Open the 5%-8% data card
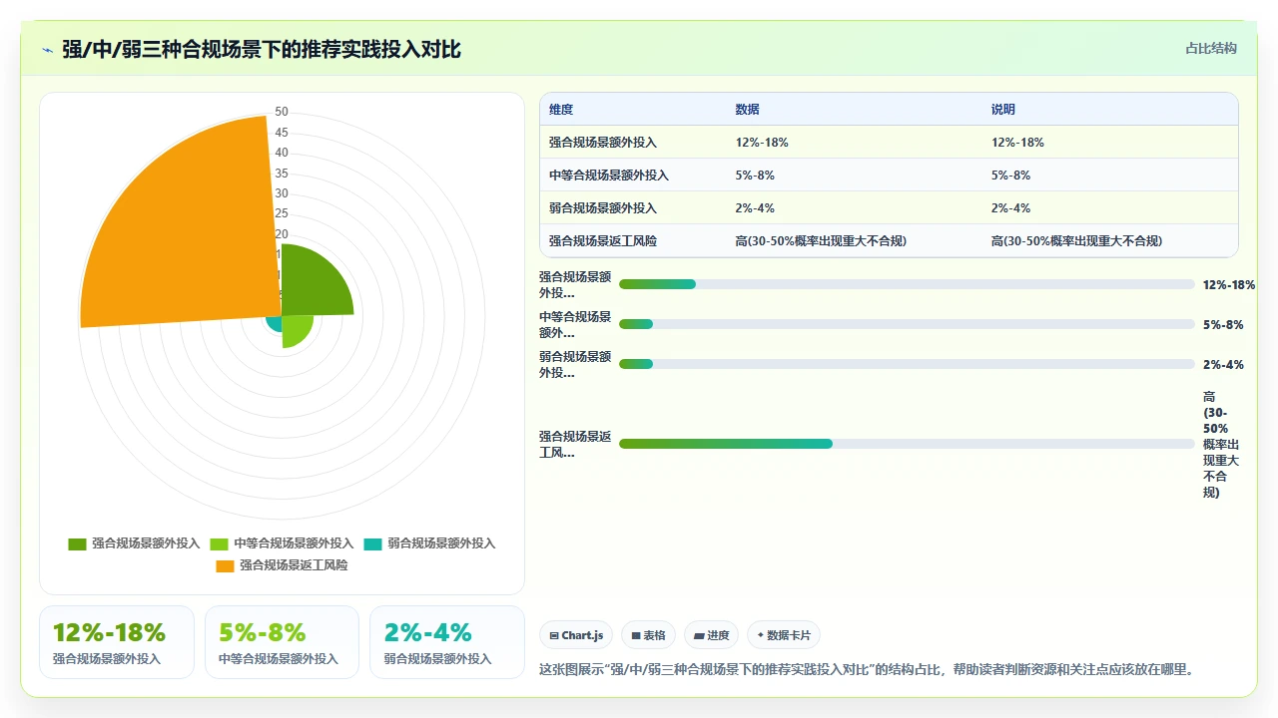The image size is (1278, 718). point(282,642)
